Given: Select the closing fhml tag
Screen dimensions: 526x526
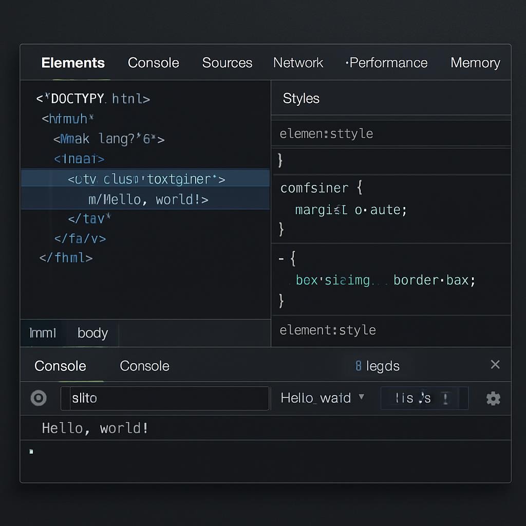Looking at the screenshot, I should coord(66,258).
